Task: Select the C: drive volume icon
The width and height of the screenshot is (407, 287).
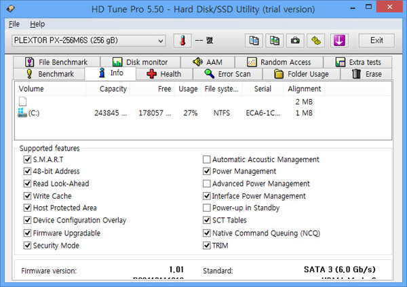Action: click(22, 113)
